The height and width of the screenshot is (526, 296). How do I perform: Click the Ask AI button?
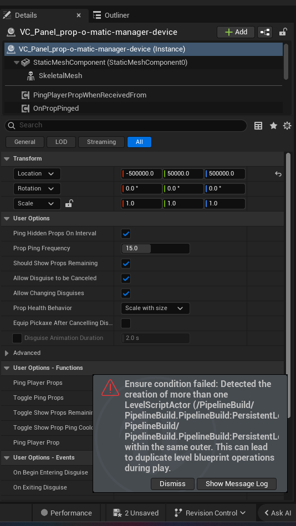(x=278, y=513)
